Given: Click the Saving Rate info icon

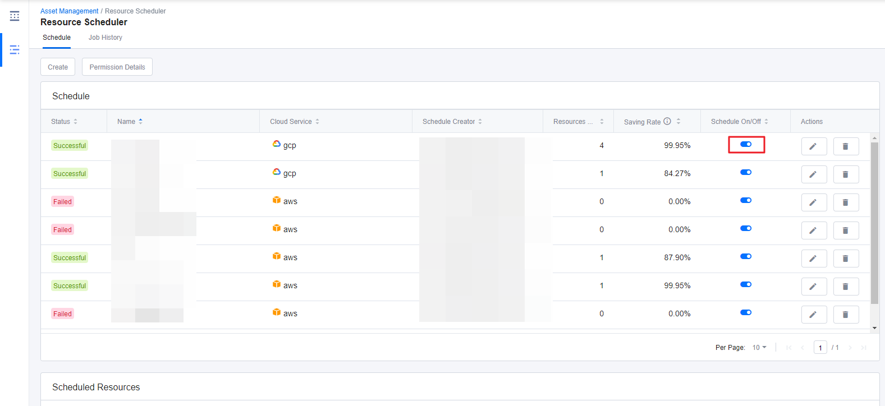Looking at the screenshot, I should point(667,121).
